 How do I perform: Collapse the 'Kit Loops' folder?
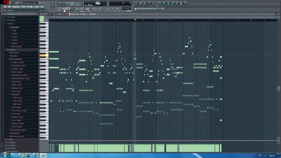coord(15,95)
